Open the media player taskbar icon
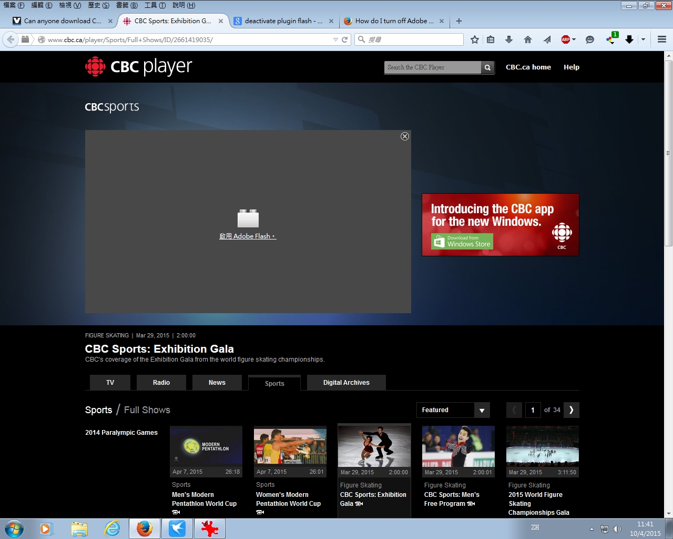The image size is (673, 539). (46, 528)
